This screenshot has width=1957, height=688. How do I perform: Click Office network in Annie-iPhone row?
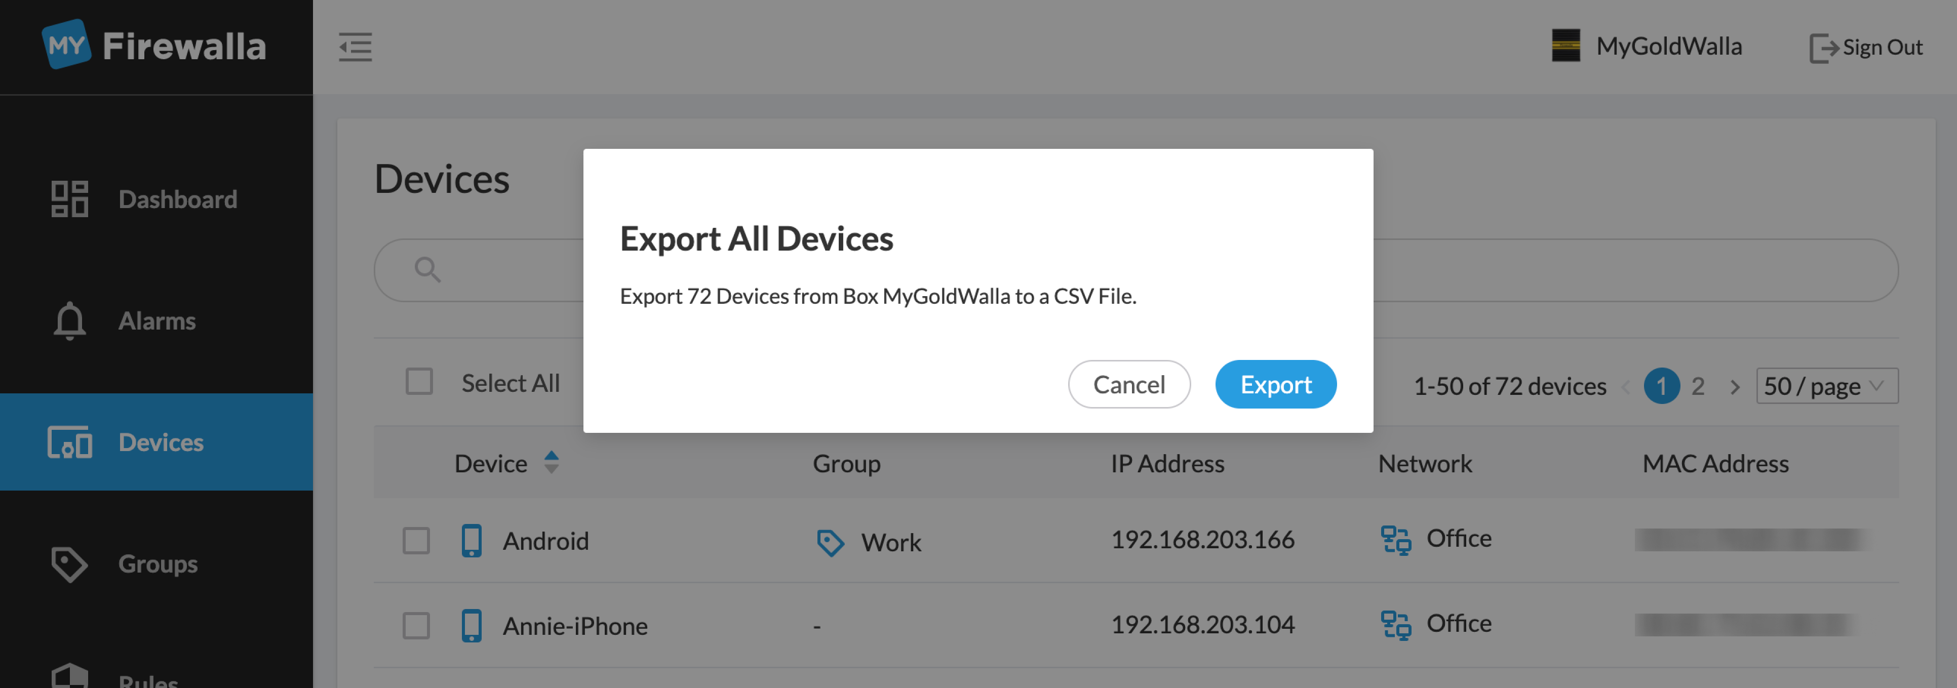click(x=1459, y=623)
